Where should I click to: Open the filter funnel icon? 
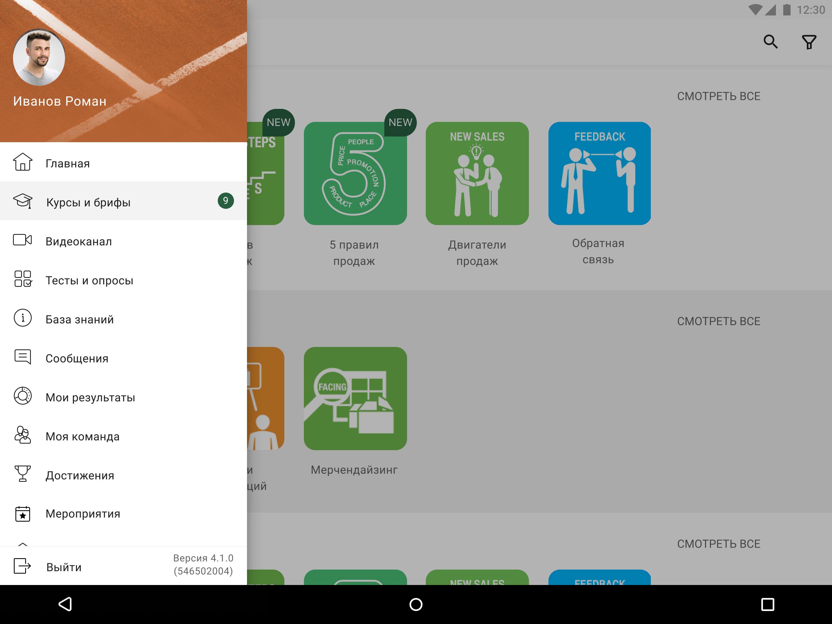[x=809, y=42]
